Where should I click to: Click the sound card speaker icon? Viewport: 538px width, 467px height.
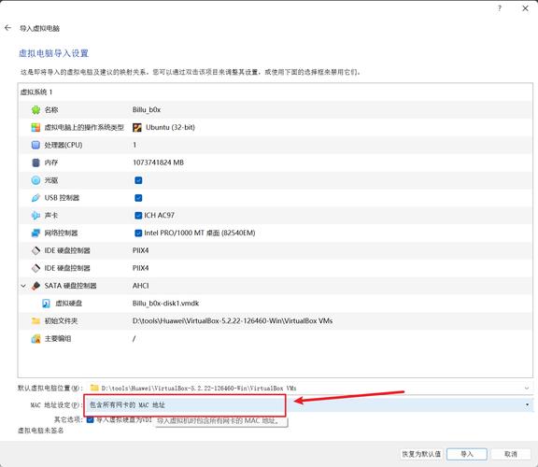click(35, 216)
